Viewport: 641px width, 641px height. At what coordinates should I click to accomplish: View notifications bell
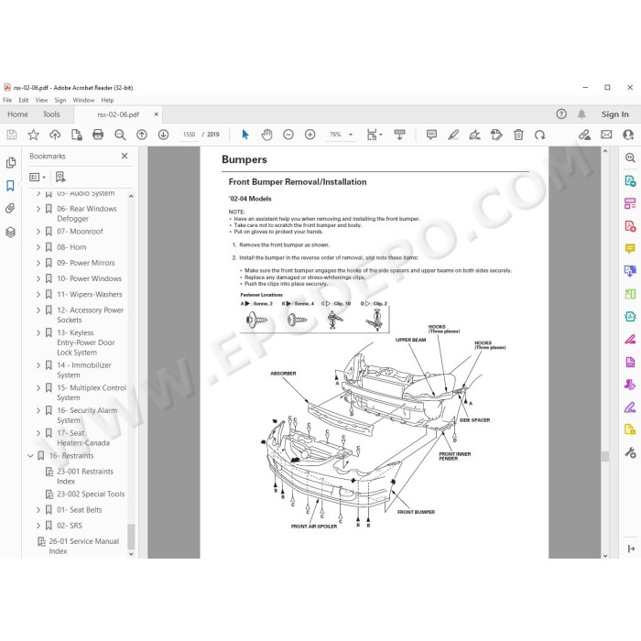(x=581, y=114)
